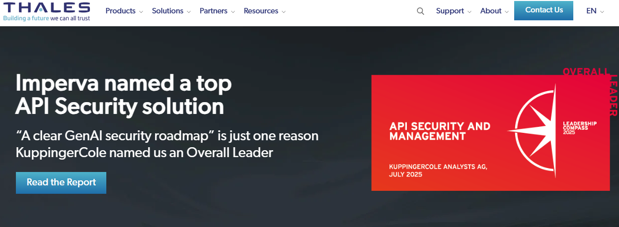Viewport: 619px width, 227px height.
Task: Expand the Products chevron arrow
Action: coord(141,12)
